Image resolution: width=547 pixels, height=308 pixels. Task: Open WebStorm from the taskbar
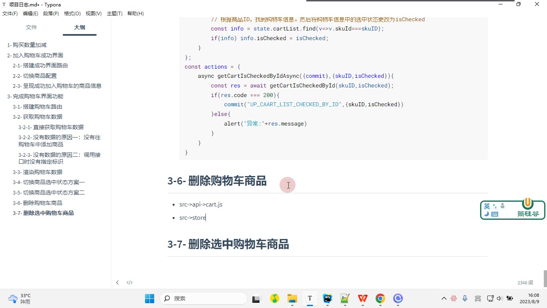click(x=328, y=298)
